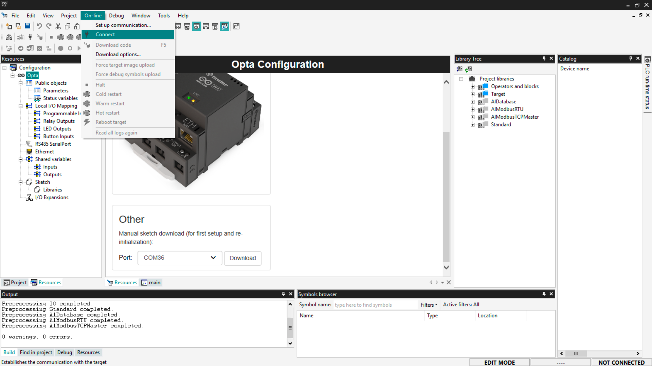Click the plug Connect toolbar icon
This screenshot has width=652, height=366.
point(30,37)
